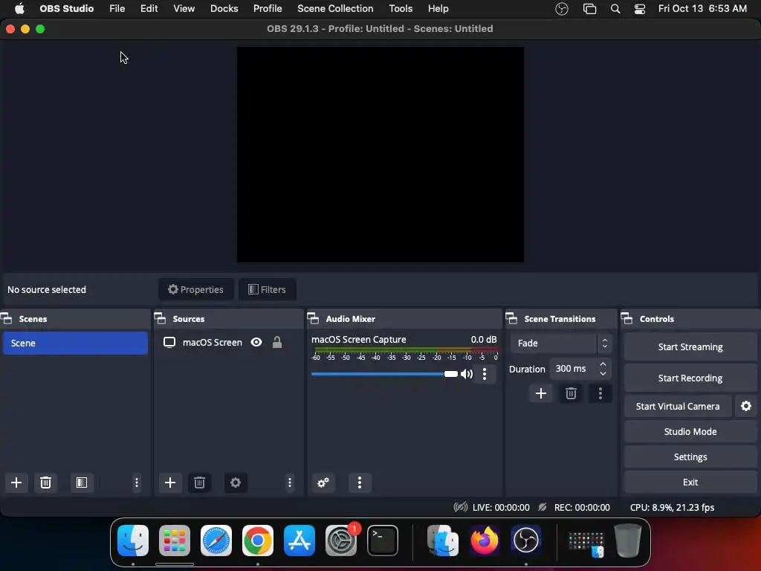Launch Google Chrome from the Dock

point(258,541)
